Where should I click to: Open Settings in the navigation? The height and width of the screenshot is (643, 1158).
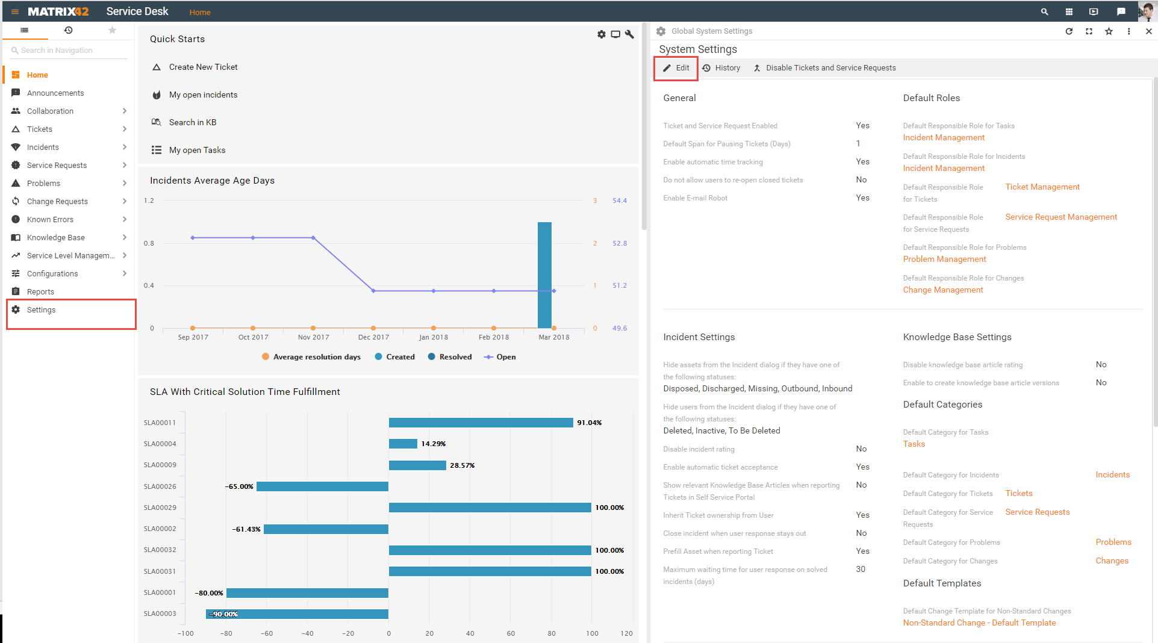tap(41, 309)
